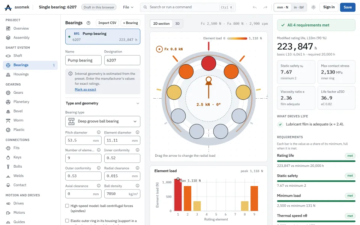360x225 pixels.
Task: Click the Radial clearance info icon
Action: [x=138, y=168]
